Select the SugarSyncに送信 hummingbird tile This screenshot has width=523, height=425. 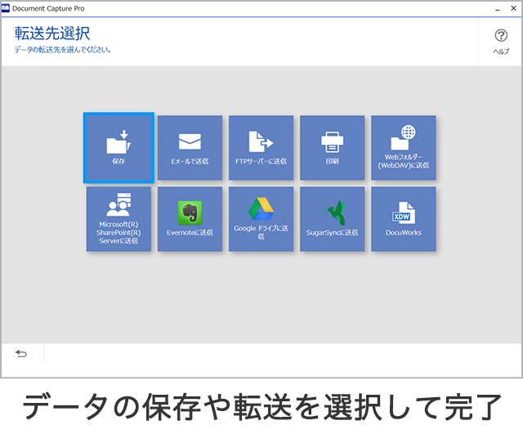(x=332, y=219)
